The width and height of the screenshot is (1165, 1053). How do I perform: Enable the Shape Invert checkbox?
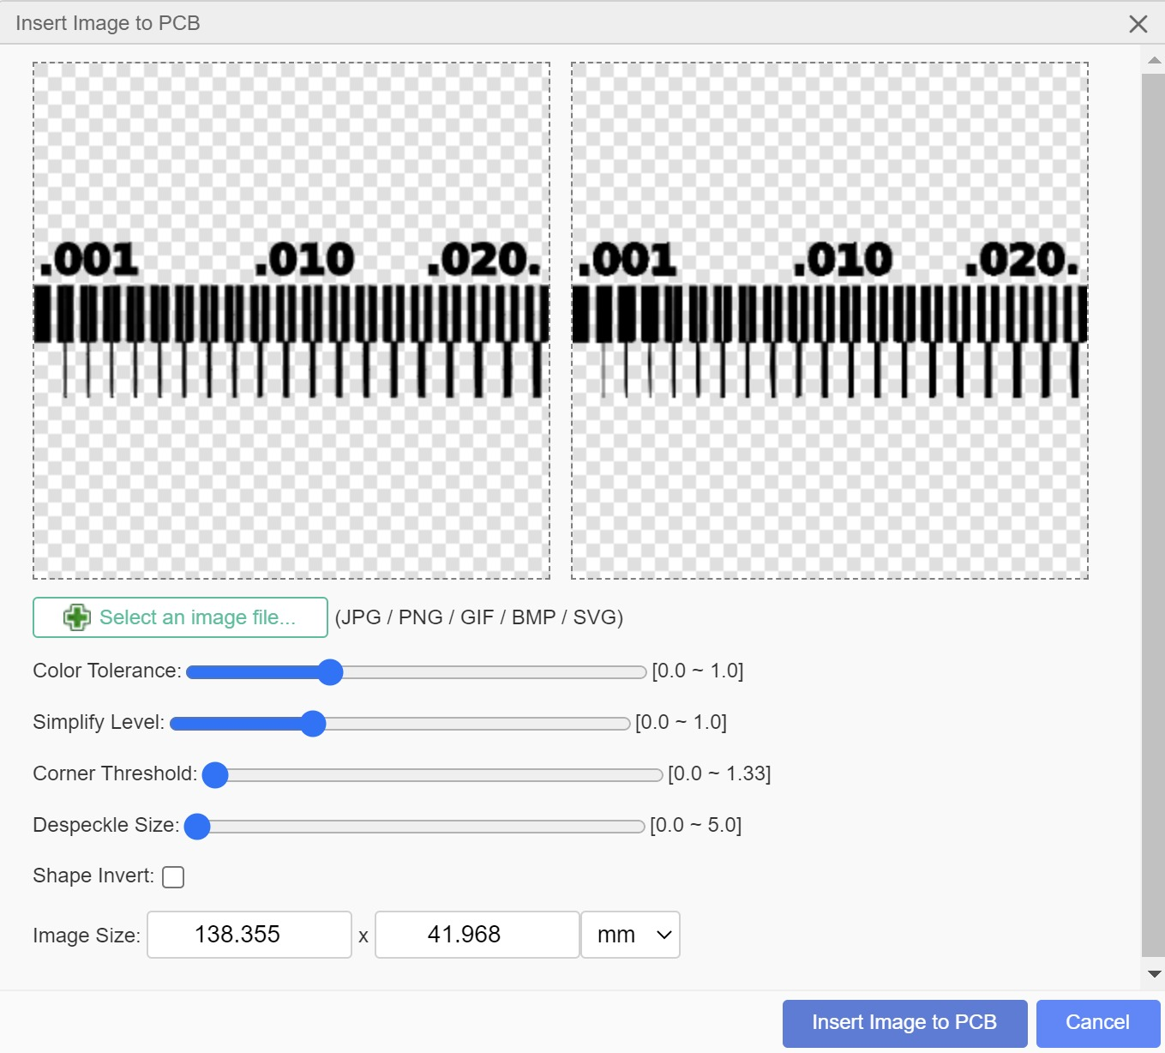173,876
